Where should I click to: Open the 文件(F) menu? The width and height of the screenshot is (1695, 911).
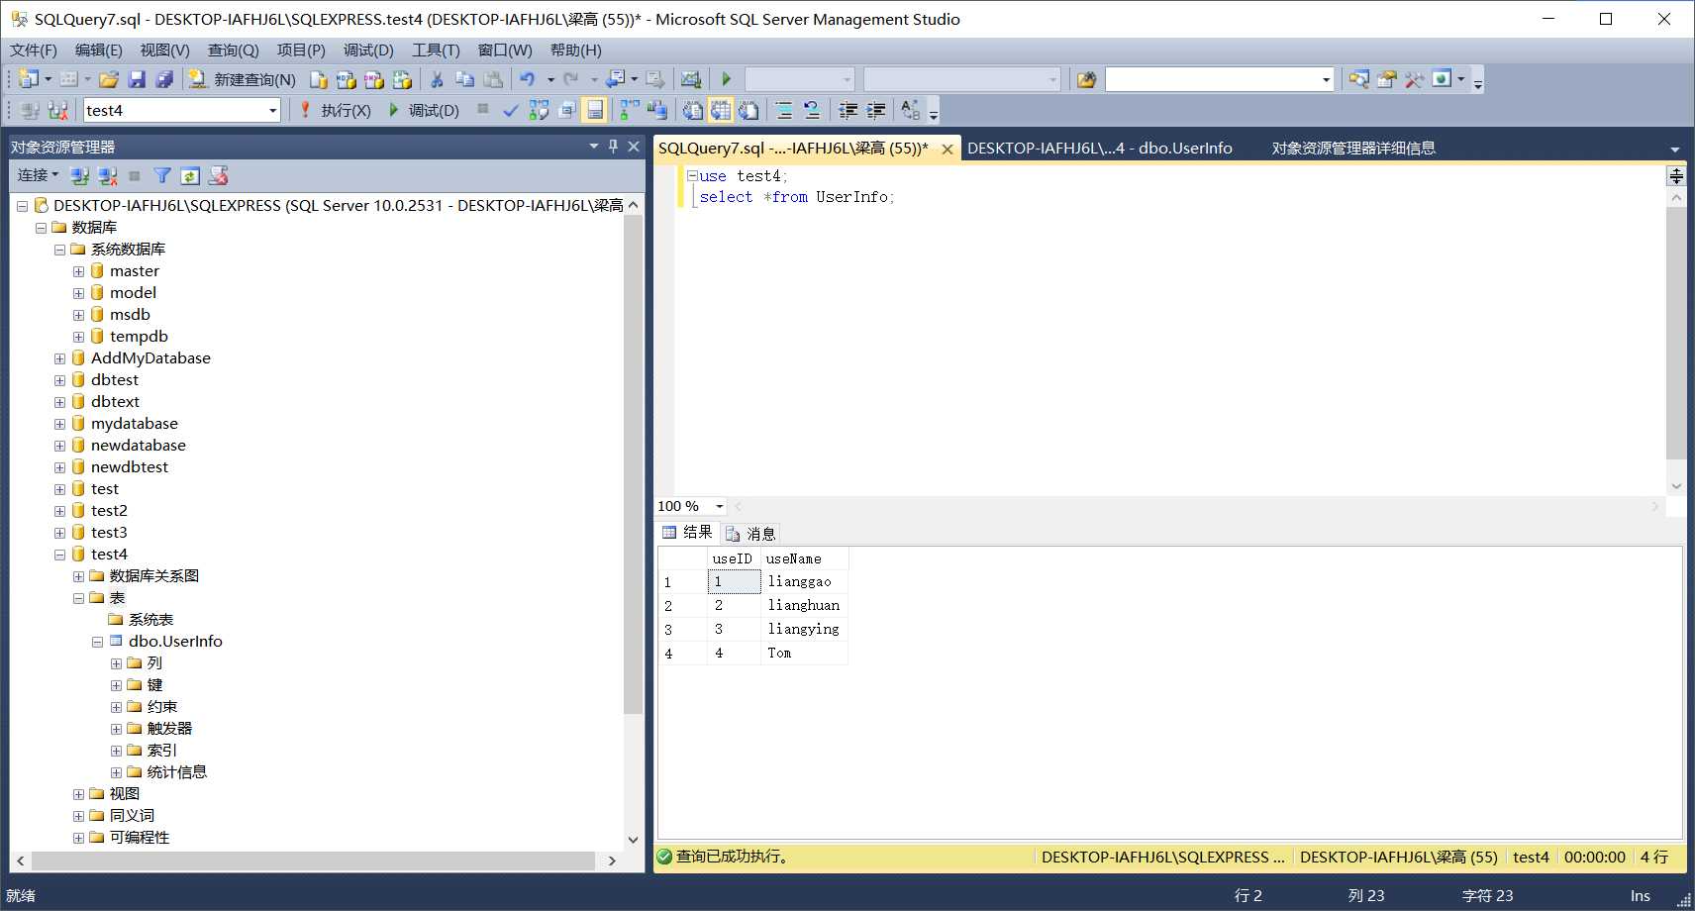[x=34, y=50]
